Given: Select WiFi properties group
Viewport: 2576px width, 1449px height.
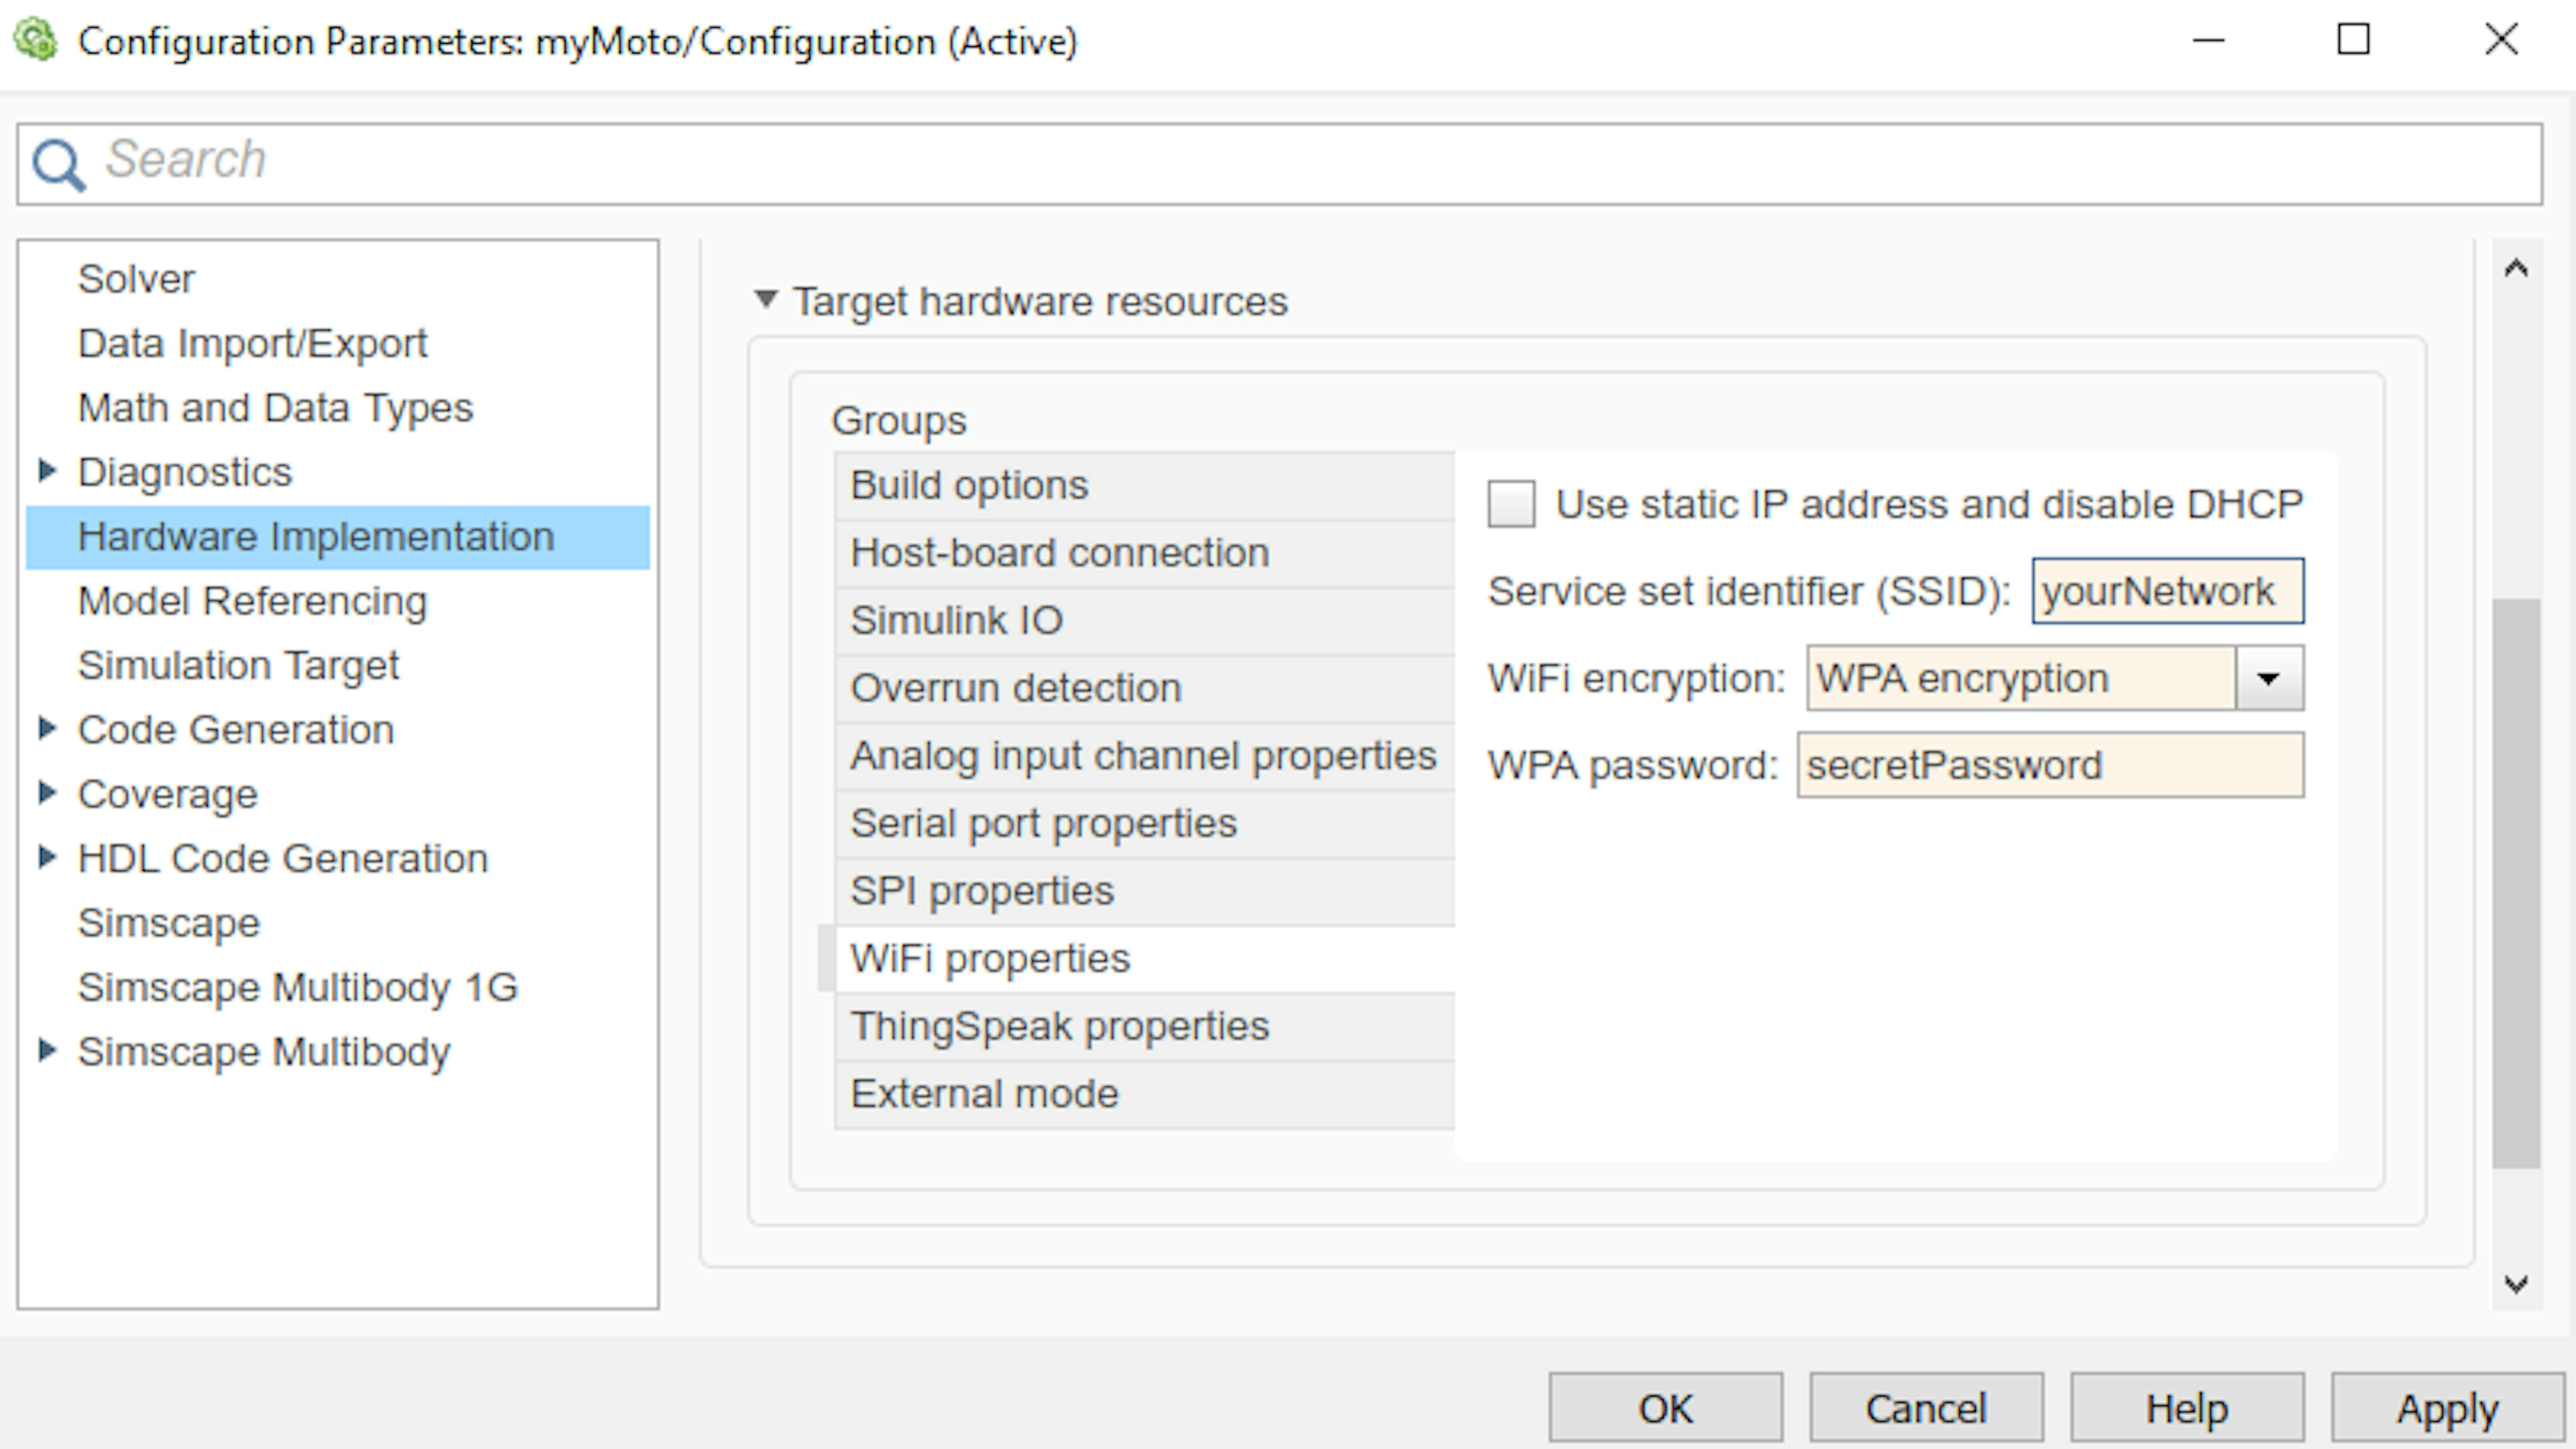Looking at the screenshot, I should click(1144, 959).
